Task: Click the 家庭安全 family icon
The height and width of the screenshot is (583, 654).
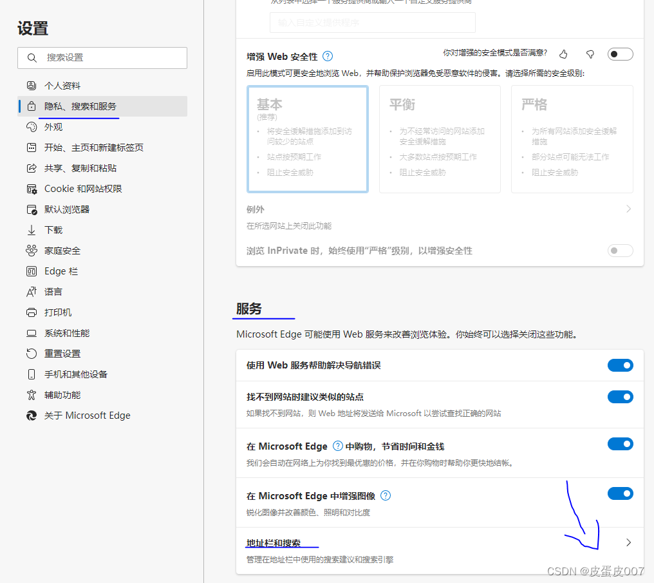Action: tap(32, 251)
